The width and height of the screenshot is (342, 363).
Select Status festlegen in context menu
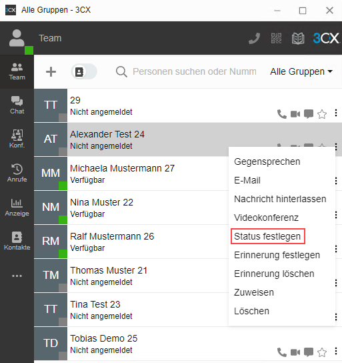267,236
